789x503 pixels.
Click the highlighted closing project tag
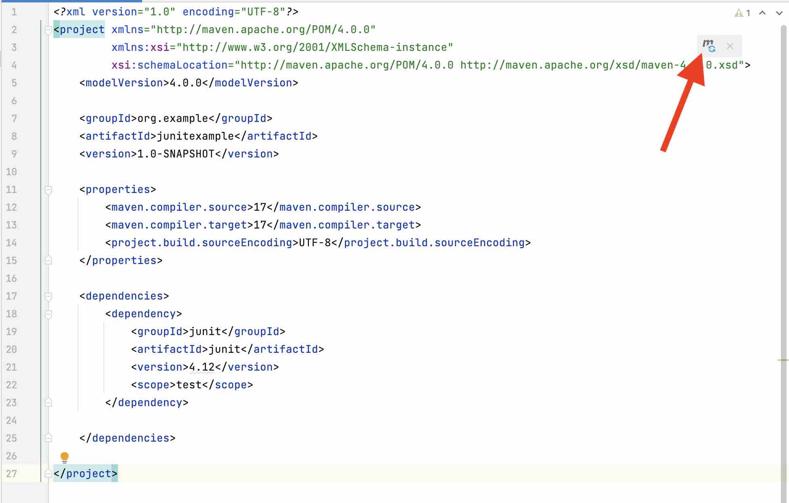tap(85, 474)
